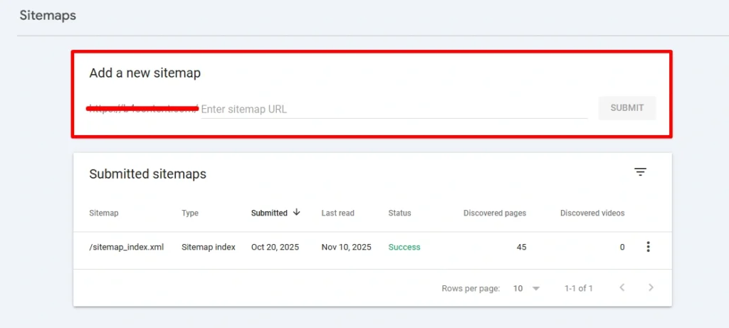Select the Discovered pages column header
Viewport: 729px width, 328px height.
[x=495, y=213]
